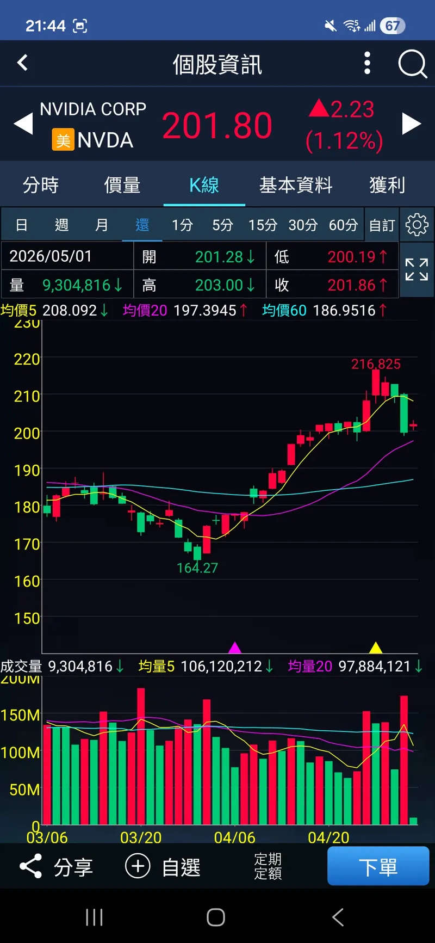Tap 量 9,304,816 volume cell
Image resolution: width=435 pixels, height=943 pixels.
pos(67,285)
